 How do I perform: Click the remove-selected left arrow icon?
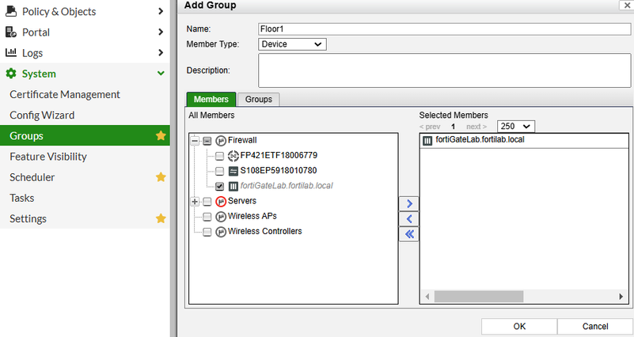(409, 218)
